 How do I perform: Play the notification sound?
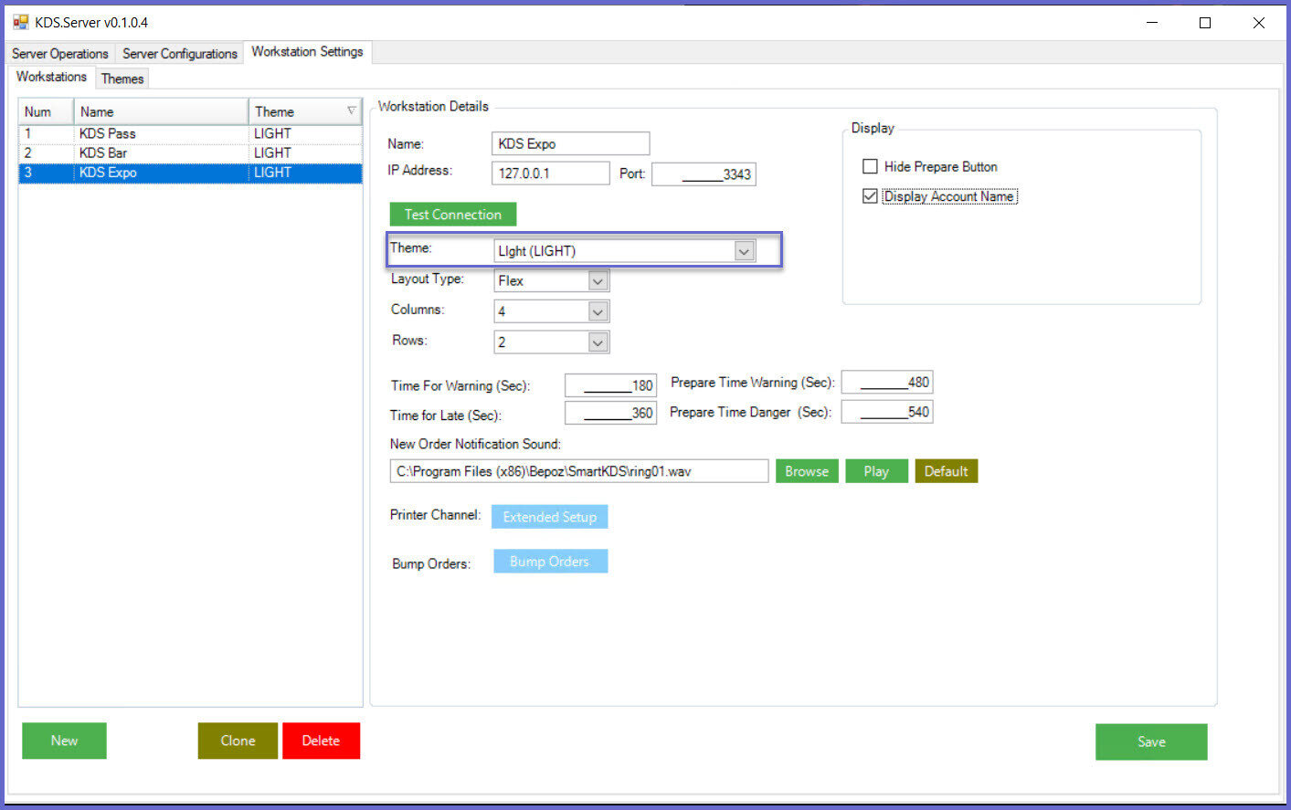point(875,471)
